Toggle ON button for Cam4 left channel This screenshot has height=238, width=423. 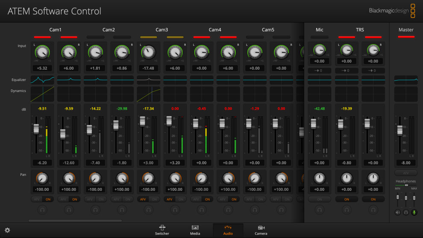pos(208,199)
